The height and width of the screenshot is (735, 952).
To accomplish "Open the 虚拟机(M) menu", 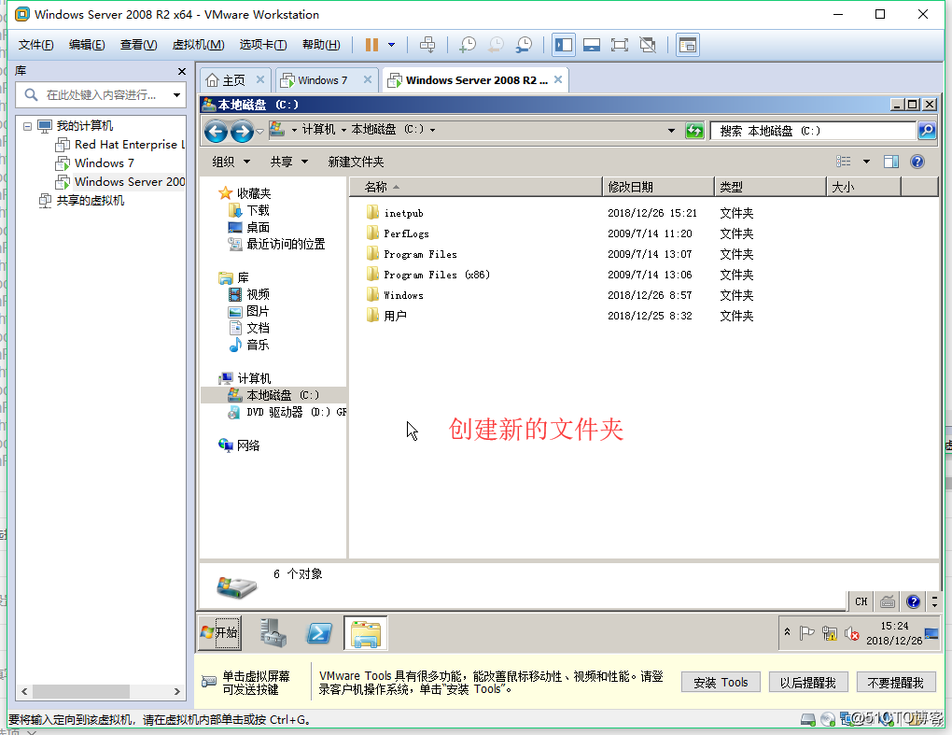I will [x=198, y=44].
